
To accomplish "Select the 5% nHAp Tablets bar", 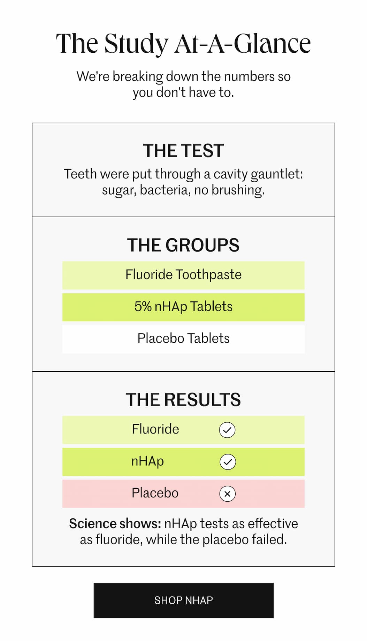I will [183, 307].
